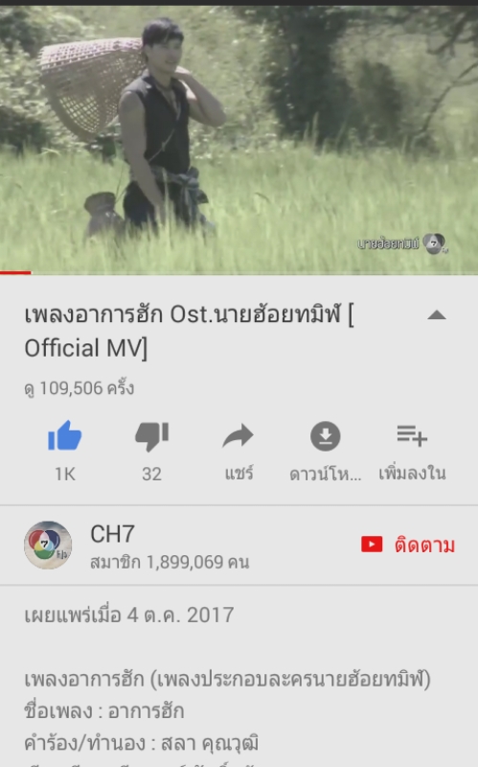Tap the เพิ่มลงใน add-to label

pyautogui.click(x=412, y=473)
